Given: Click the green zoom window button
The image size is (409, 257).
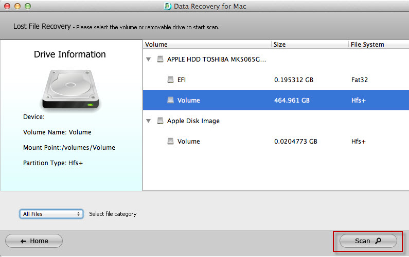Looking at the screenshot, I should [27, 7].
